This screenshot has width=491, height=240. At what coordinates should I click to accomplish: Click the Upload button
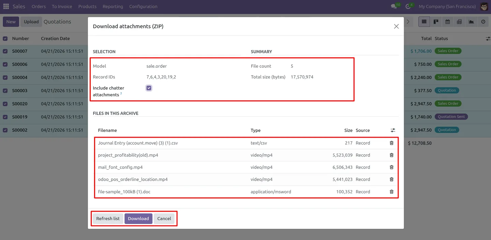coord(31,22)
